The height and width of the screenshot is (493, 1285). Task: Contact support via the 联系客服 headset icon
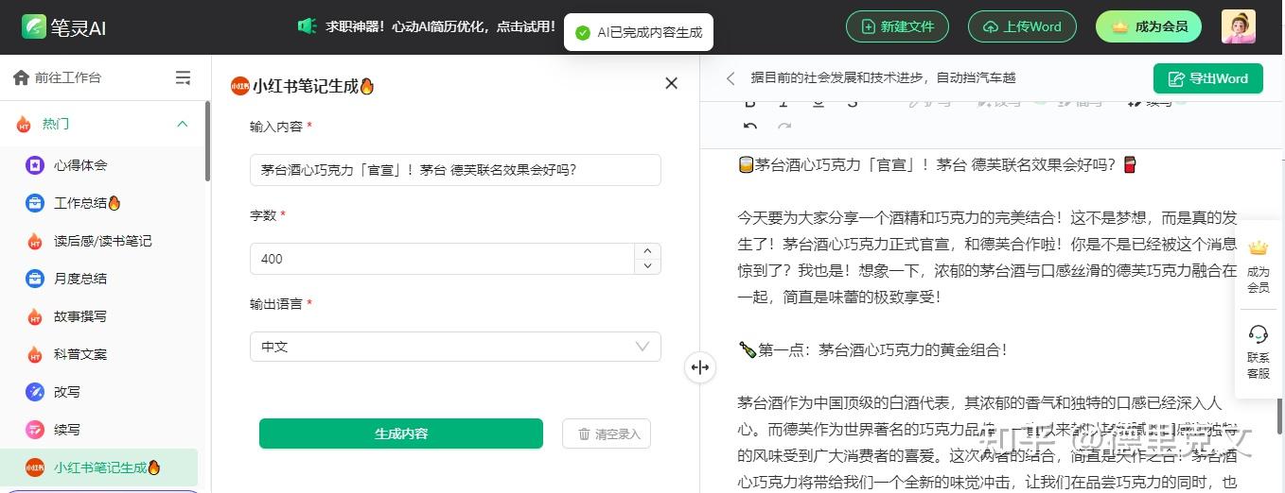tap(1258, 351)
